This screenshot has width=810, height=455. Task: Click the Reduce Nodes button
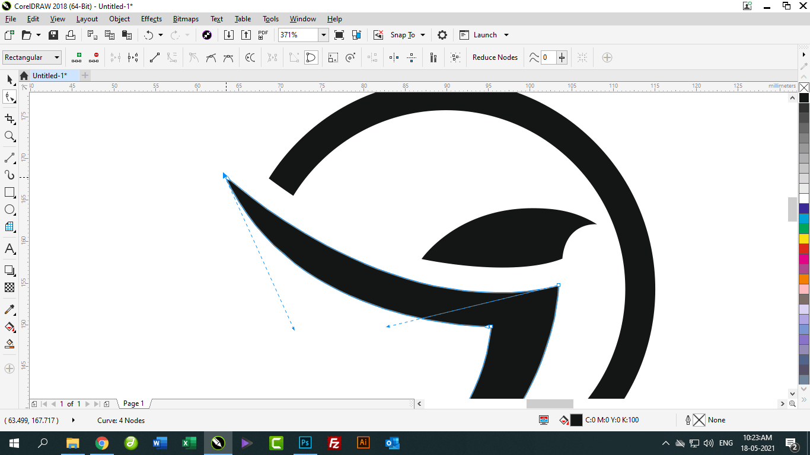(495, 57)
